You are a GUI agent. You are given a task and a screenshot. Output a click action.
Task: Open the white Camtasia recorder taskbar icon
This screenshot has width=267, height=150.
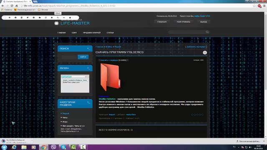pos(83,147)
